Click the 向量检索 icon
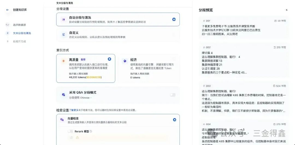The image size is (295, 145). coord(62,120)
